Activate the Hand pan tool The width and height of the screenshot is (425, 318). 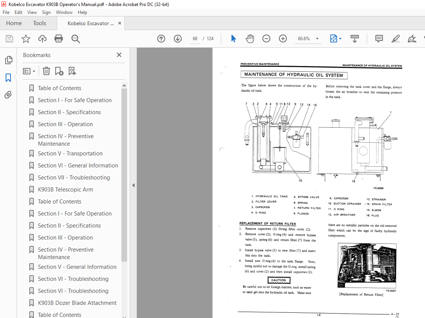click(250, 39)
